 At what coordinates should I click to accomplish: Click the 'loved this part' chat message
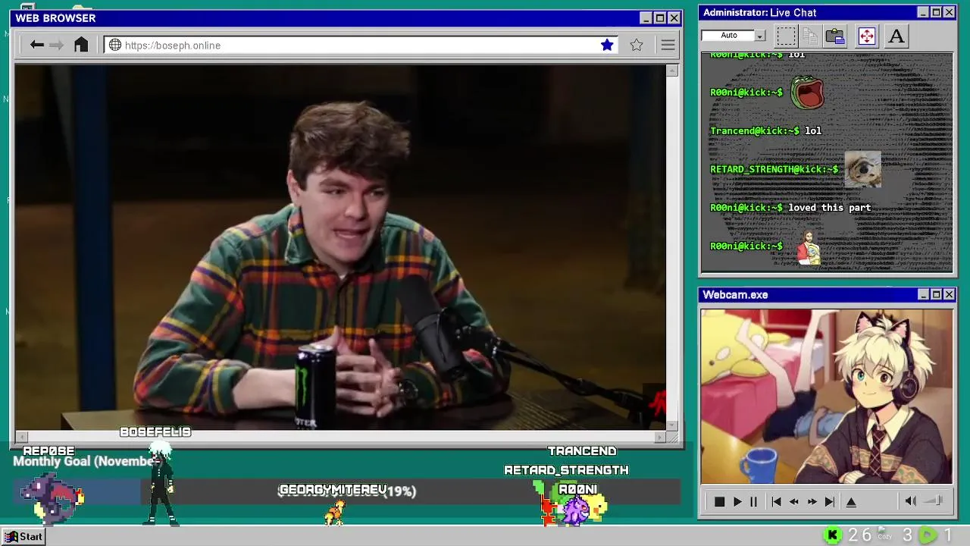tap(830, 208)
